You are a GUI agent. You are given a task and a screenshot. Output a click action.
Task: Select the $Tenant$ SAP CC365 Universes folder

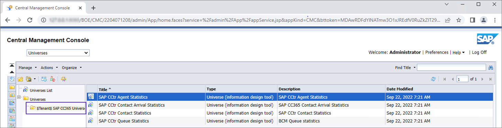click(x=57, y=108)
